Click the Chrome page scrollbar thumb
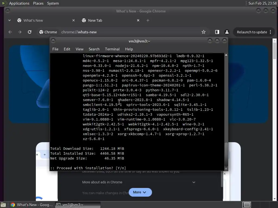The height and width of the screenshot is (208, 278). coord(274,51)
